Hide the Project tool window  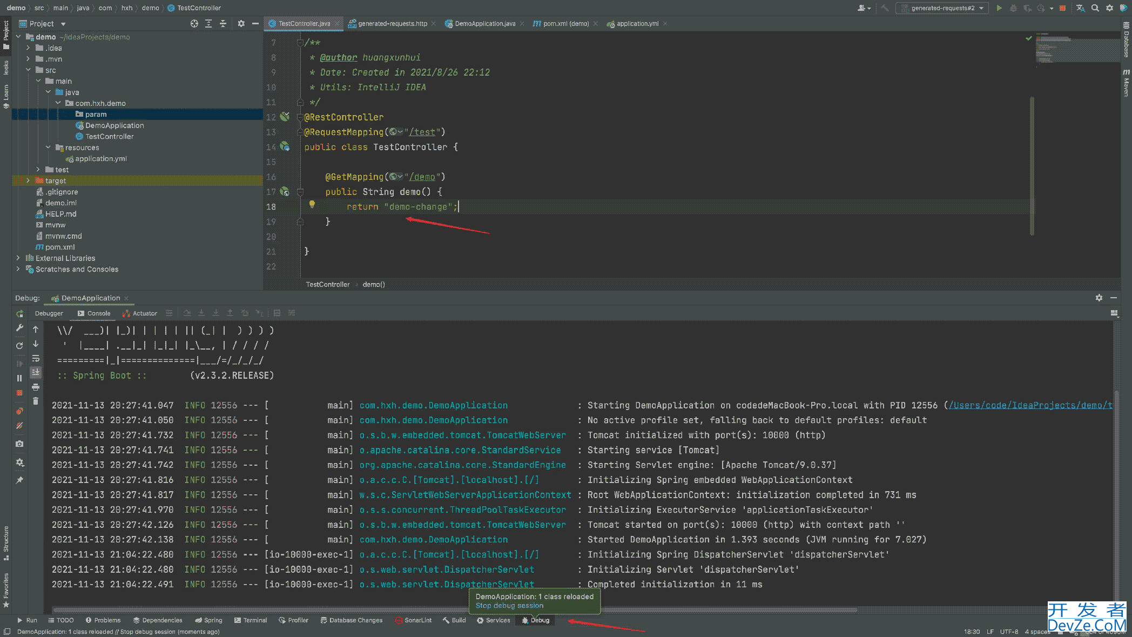coord(255,24)
